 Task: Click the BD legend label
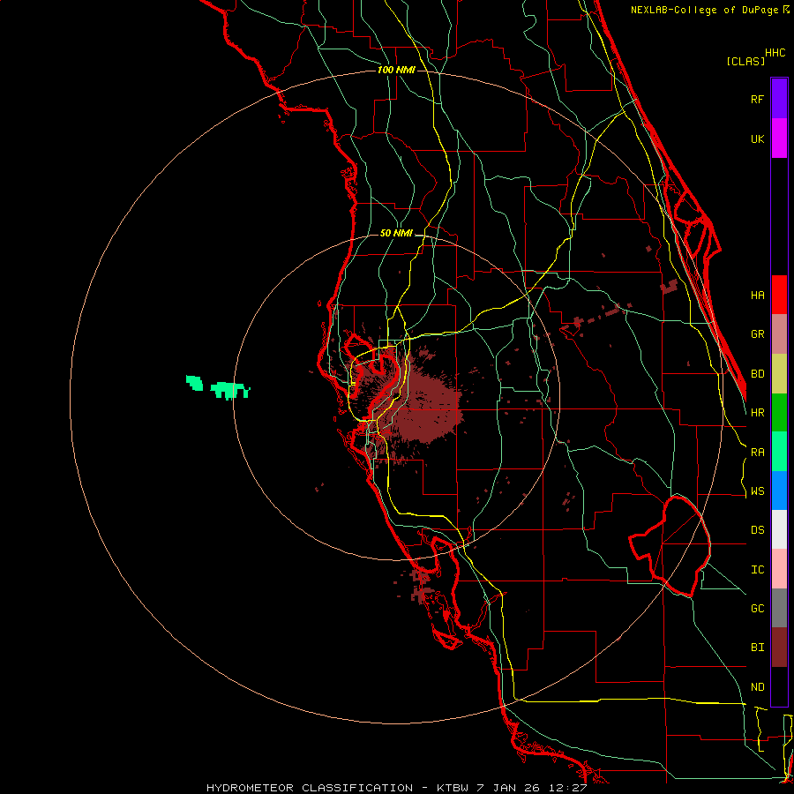point(757,374)
